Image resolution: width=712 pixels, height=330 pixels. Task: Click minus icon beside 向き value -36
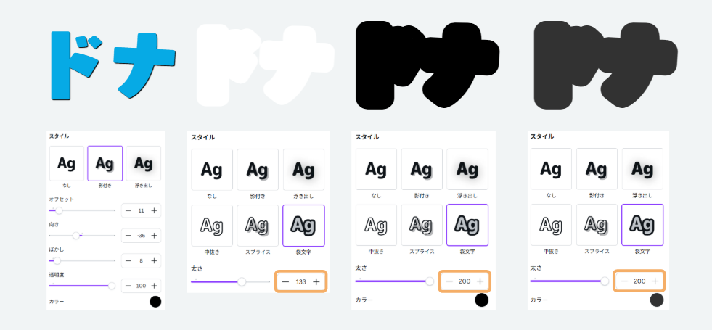tap(128, 236)
